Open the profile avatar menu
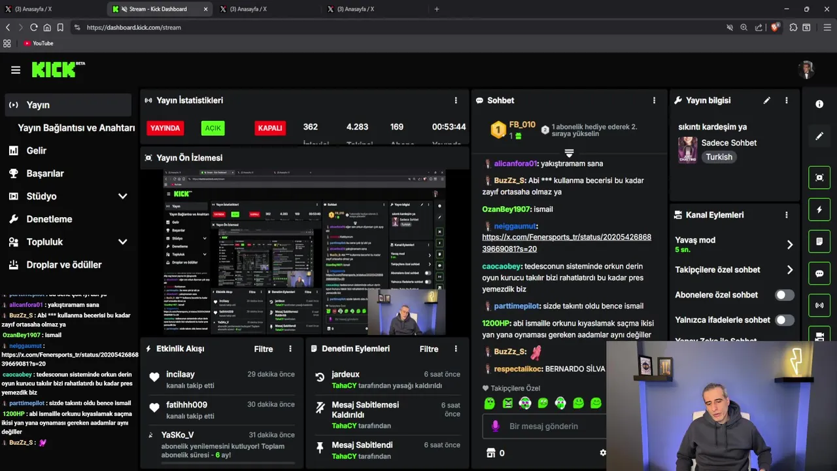This screenshot has width=837, height=471. 806,69
